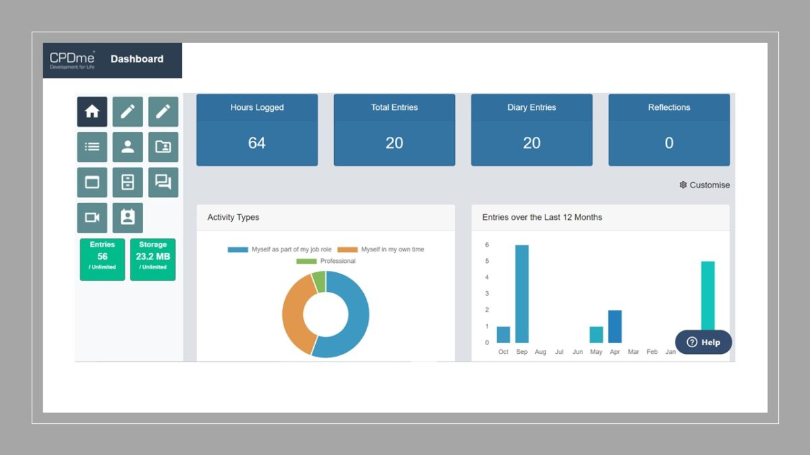
Task: Select the Hours Logged stat card
Action: pyautogui.click(x=257, y=129)
